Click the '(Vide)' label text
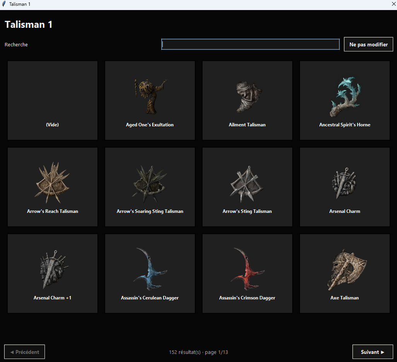 [x=53, y=125]
